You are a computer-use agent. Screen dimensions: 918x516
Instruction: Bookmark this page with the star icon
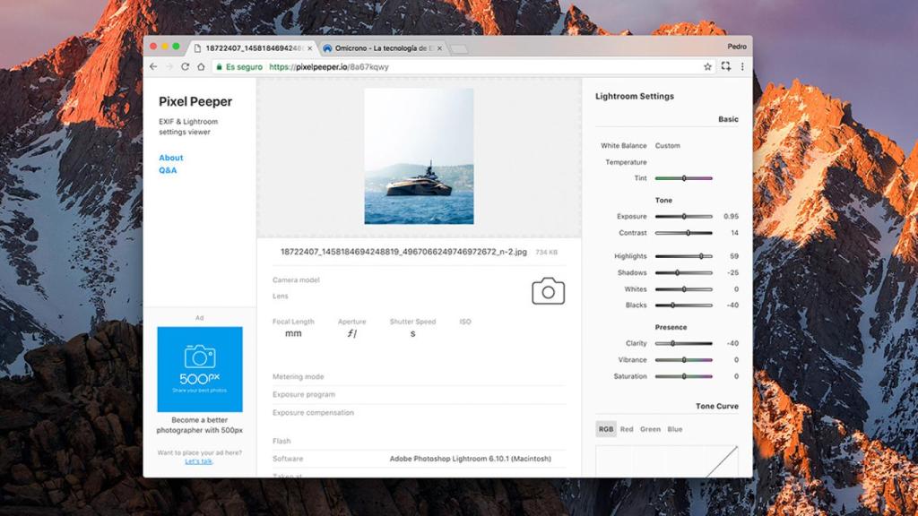click(707, 66)
